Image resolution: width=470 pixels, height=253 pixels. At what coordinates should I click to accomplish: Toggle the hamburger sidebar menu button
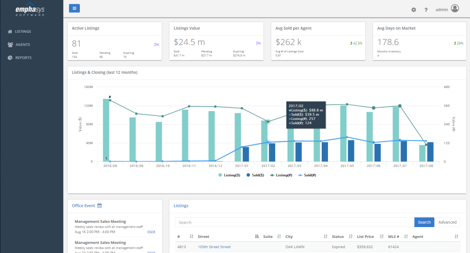pos(74,8)
